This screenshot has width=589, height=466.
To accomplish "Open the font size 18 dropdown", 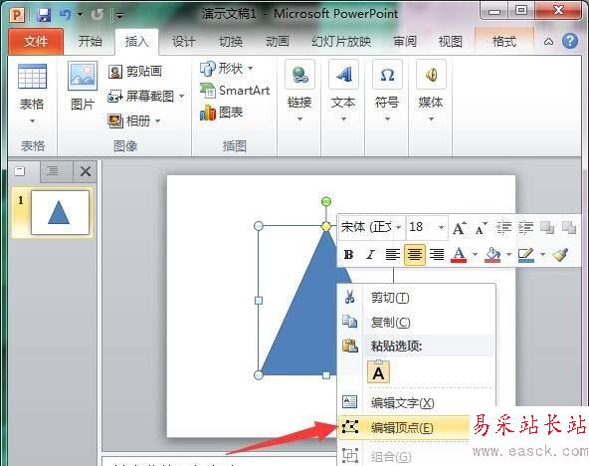I will pos(442,227).
